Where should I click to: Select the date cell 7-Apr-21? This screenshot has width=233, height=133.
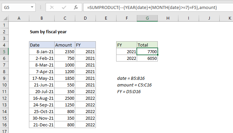click(x=42, y=72)
